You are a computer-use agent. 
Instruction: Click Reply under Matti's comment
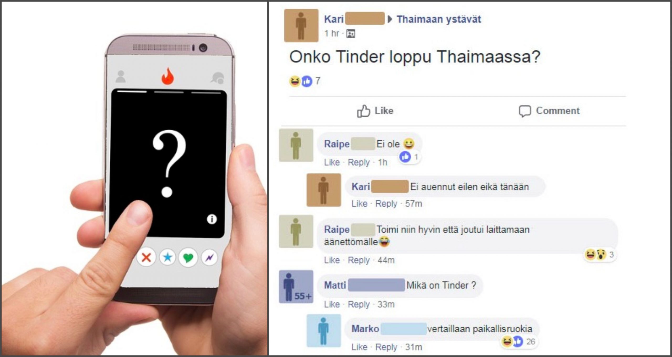(x=359, y=304)
